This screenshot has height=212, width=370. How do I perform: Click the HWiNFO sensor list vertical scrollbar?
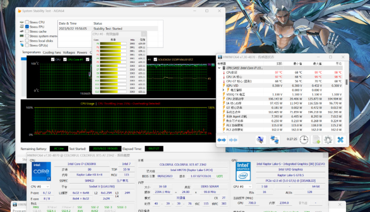point(346,82)
